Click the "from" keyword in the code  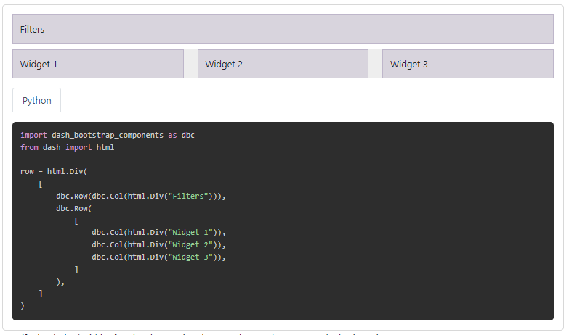(x=29, y=147)
